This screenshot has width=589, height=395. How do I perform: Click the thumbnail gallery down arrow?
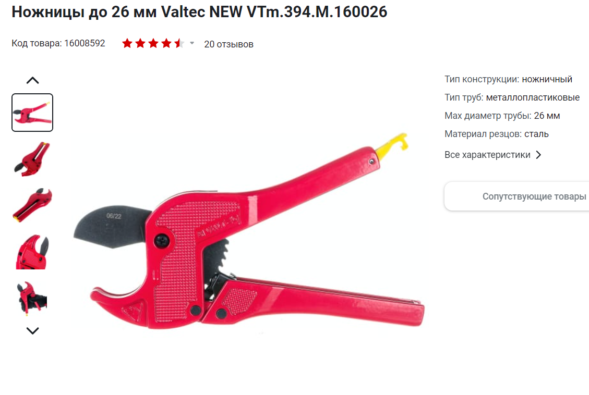[33, 330]
